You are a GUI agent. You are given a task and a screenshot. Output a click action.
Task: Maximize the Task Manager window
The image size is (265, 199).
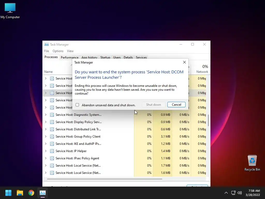point(193,44)
